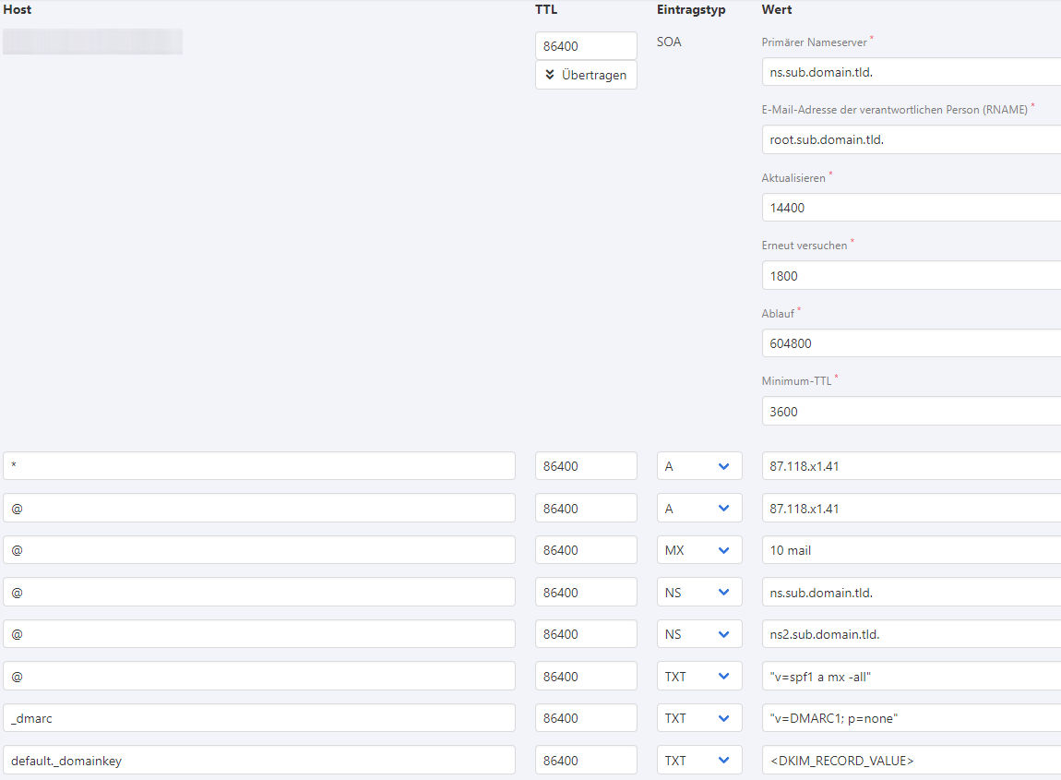The width and height of the screenshot is (1061, 780).
Task: Select the _dmarc host name field
Action: click(x=258, y=718)
